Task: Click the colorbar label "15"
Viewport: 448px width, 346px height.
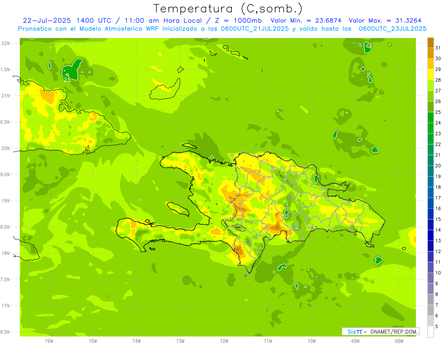Action: 438,219
